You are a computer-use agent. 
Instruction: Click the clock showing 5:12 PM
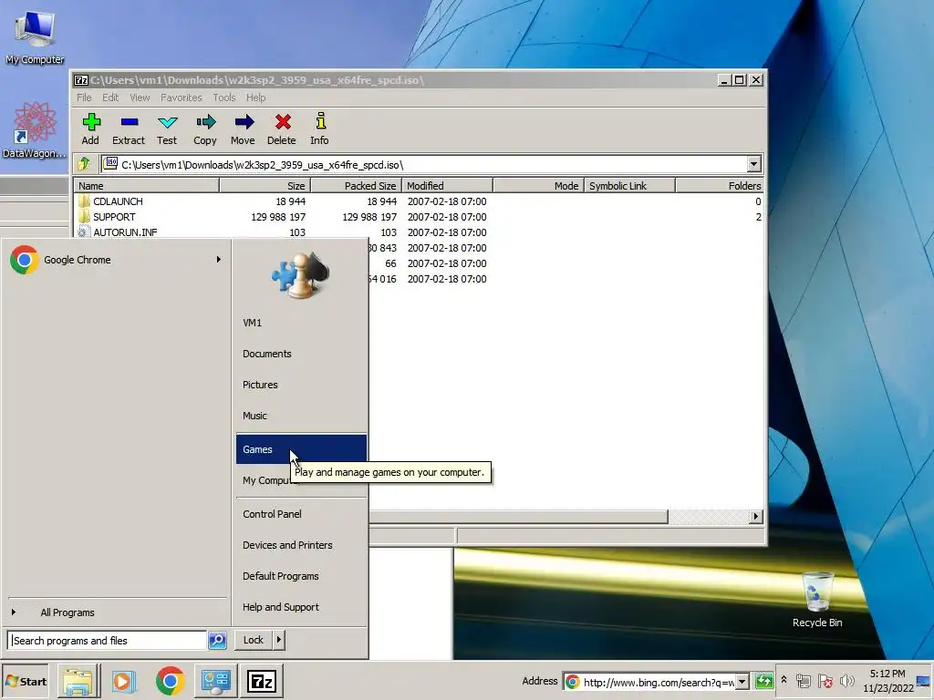tap(887, 674)
